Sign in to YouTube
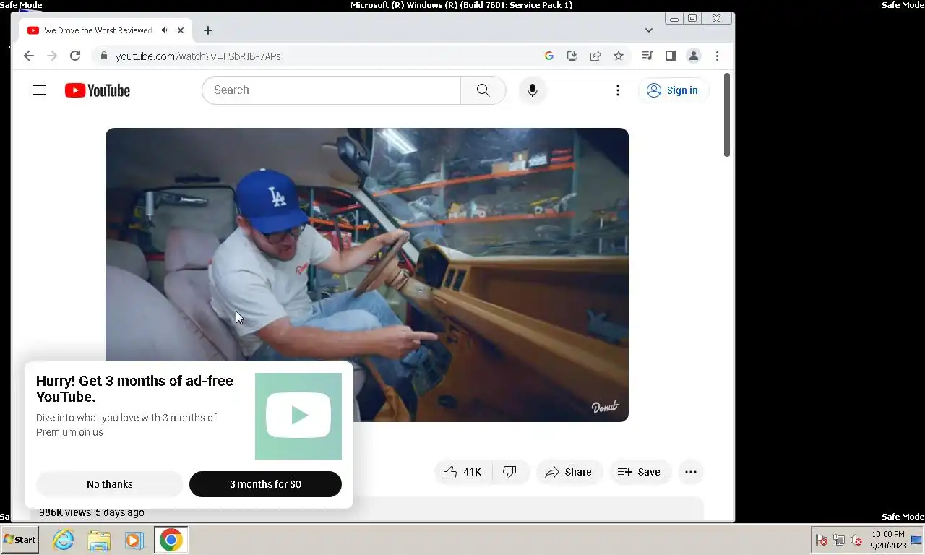 tap(673, 90)
